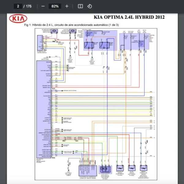This screenshot has width=184, height=184.
Task: Click the KIA OPTIMA 2.4L HYBRID 2012 title
Action: pyautogui.click(x=129, y=17)
